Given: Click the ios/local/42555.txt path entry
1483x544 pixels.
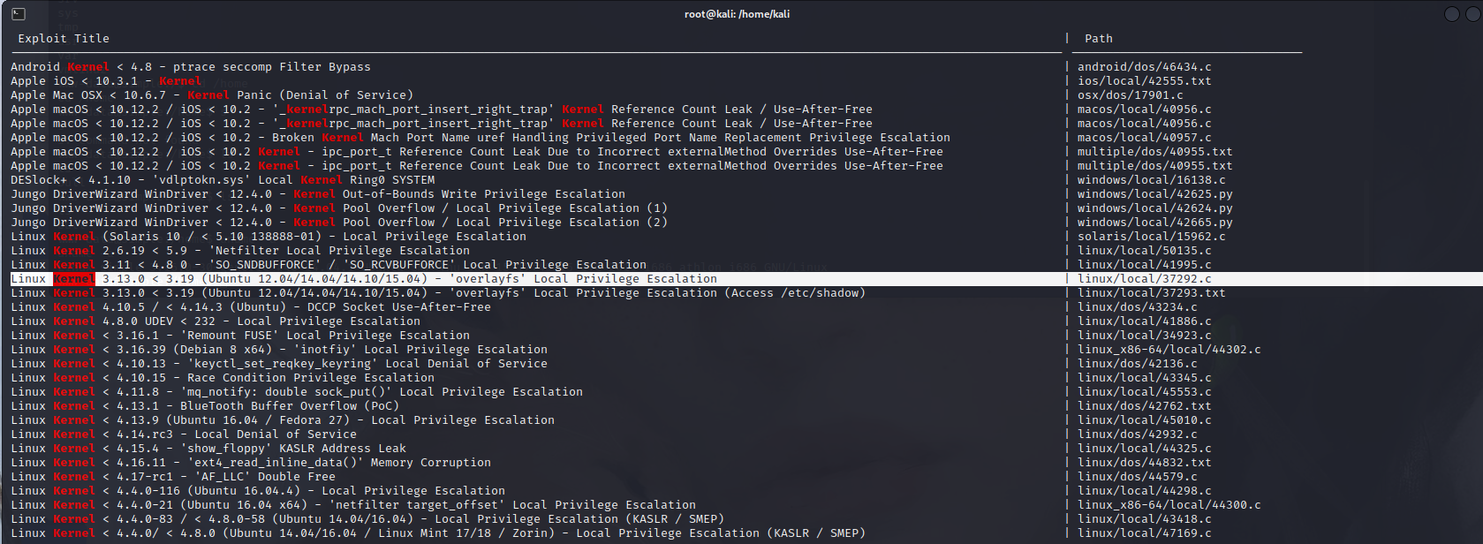Looking at the screenshot, I should click(x=1144, y=81).
